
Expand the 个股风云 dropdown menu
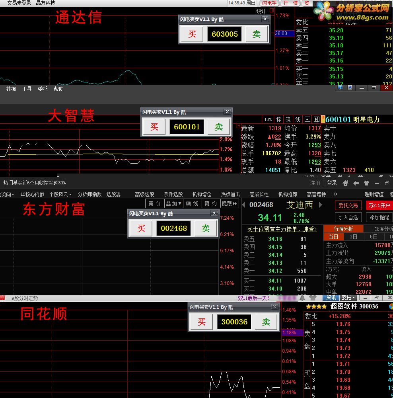pos(60,195)
